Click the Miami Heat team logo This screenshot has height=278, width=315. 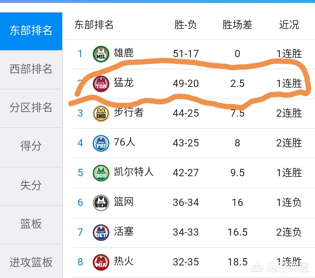click(x=101, y=262)
